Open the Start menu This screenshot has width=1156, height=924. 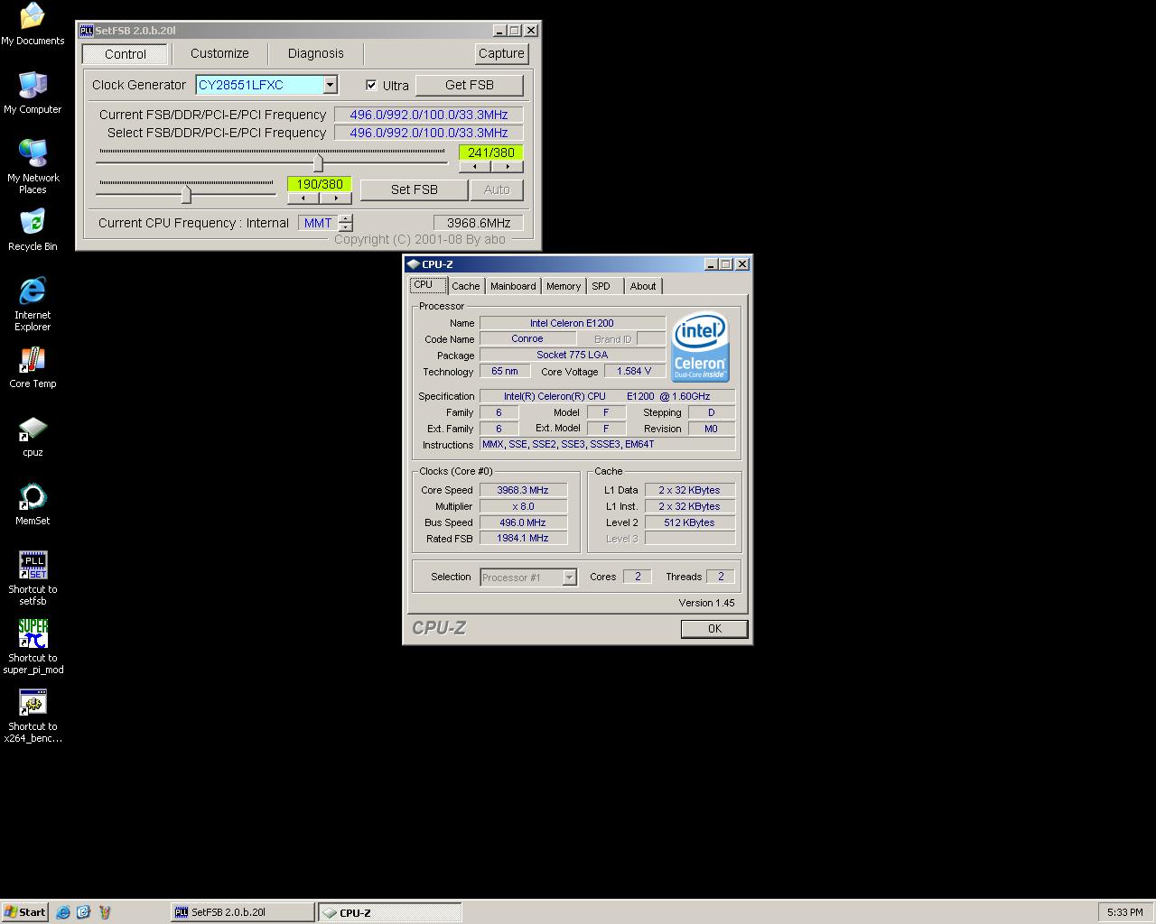click(24, 912)
